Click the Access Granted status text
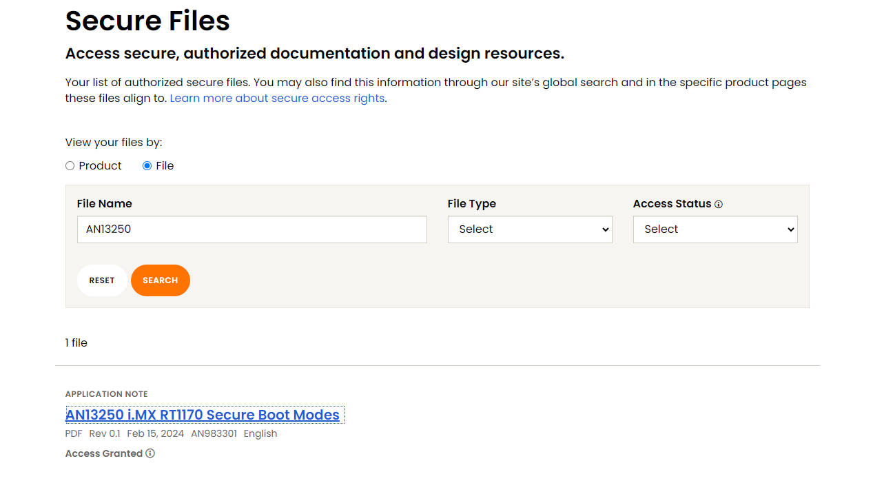873x483 pixels. coord(103,453)
